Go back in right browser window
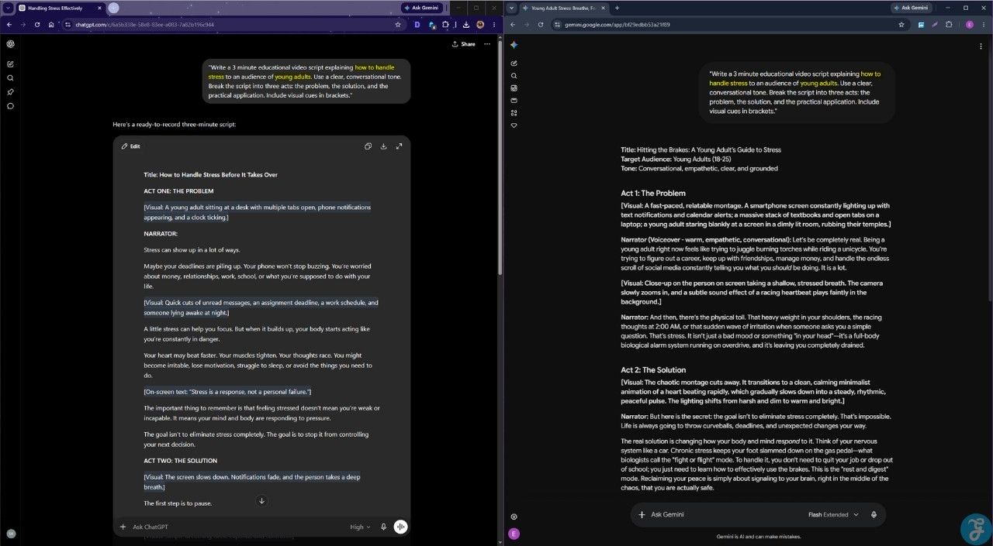 point(514,25)
